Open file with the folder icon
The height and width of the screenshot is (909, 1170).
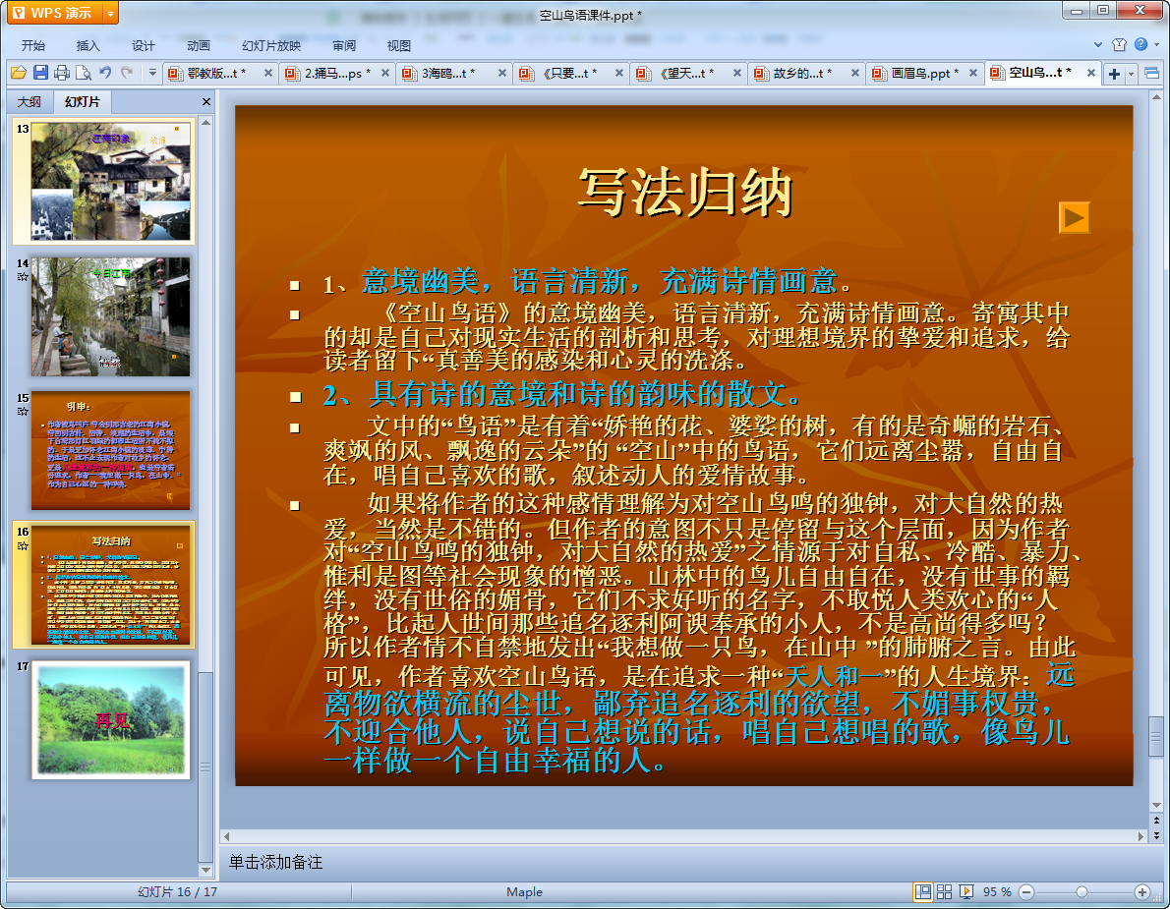pos(19,73)
